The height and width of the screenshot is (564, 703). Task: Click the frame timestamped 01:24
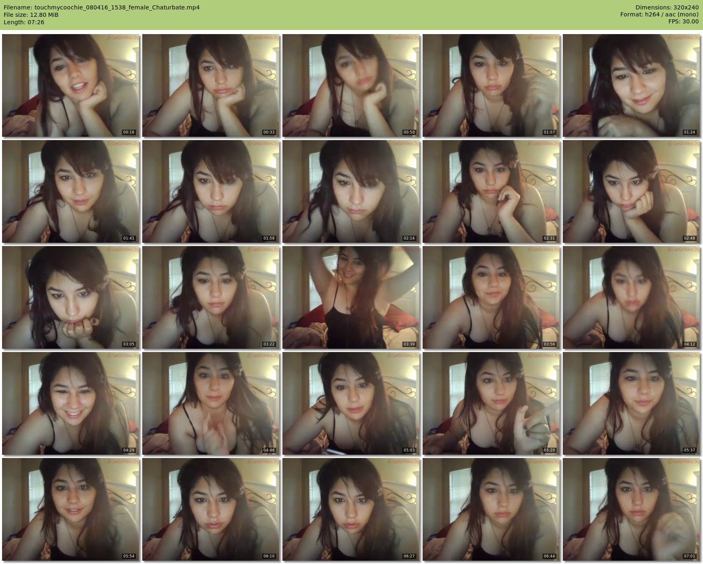631,85
